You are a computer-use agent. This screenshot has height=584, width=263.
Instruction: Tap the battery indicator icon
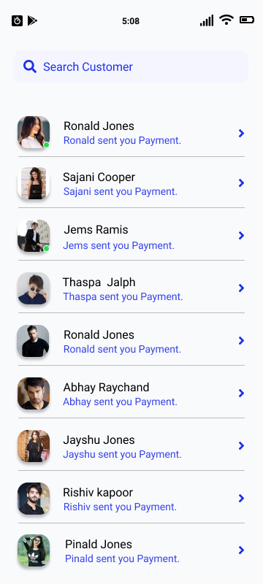(x=247, y=20)
